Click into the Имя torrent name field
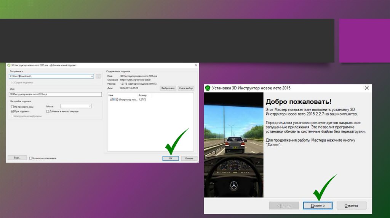 pos(55,94)
